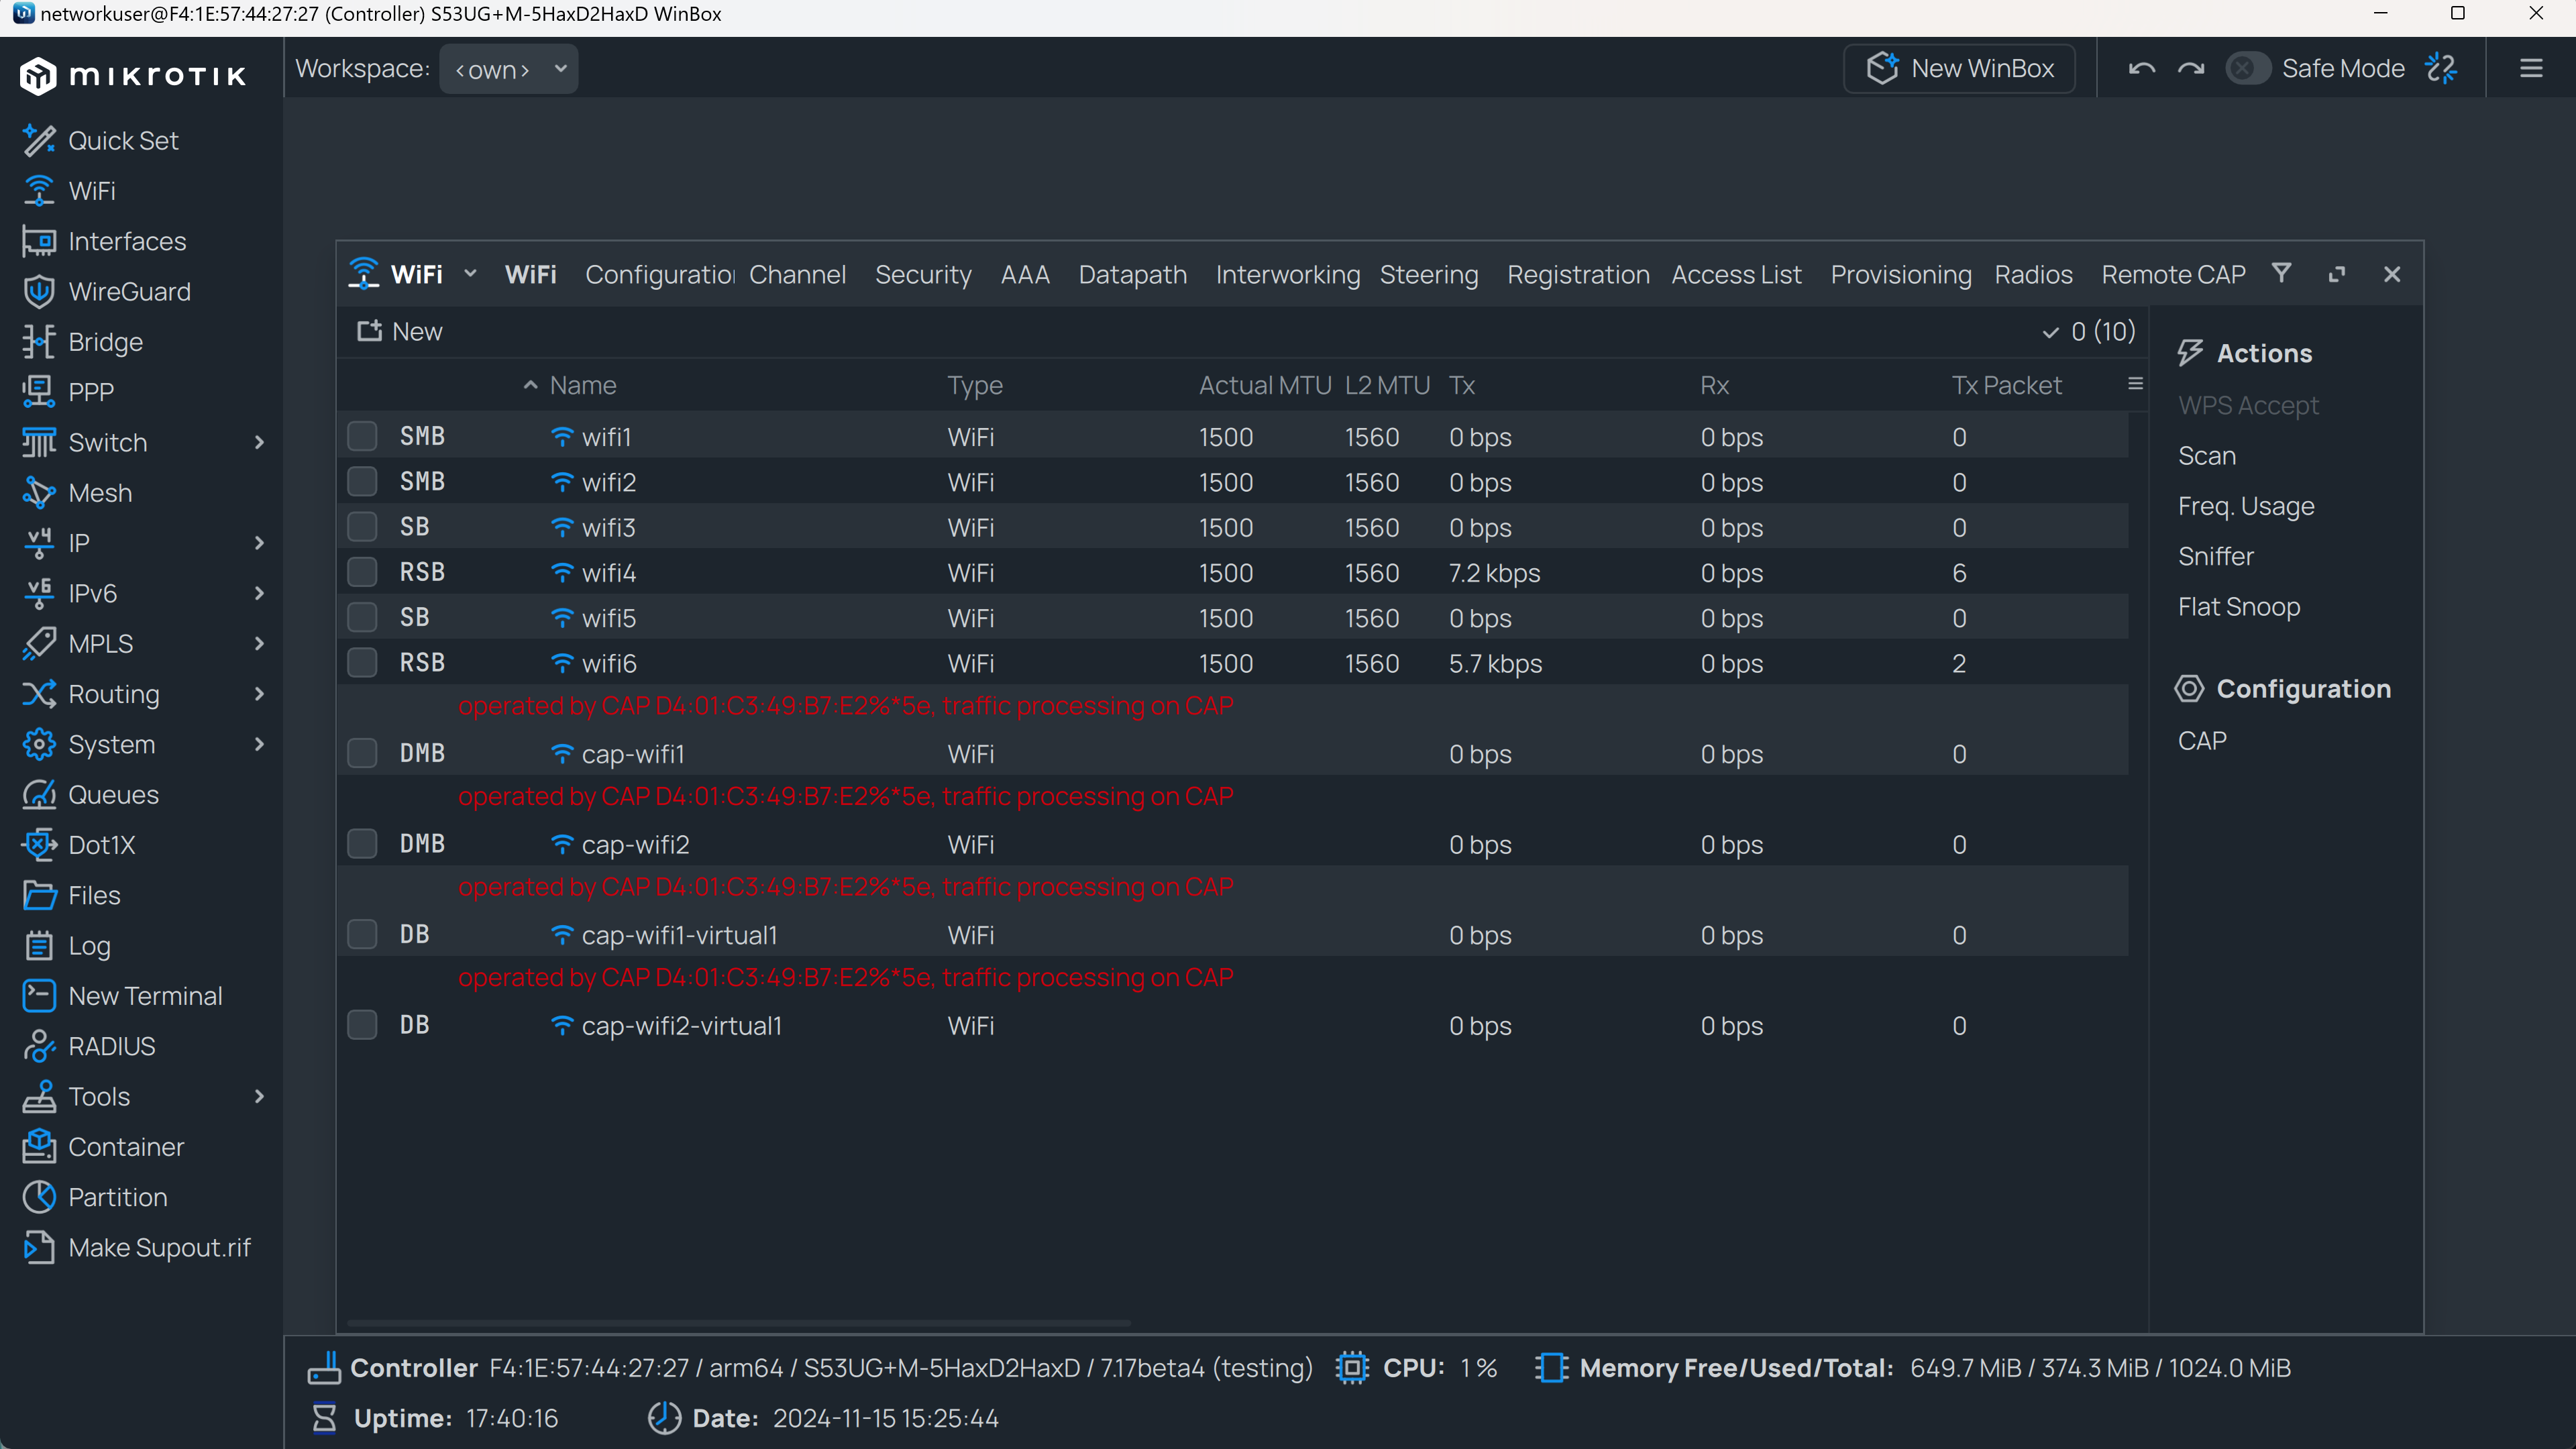
Task: Click Make Supout.rif
Action: click(x=160, y=1247)
